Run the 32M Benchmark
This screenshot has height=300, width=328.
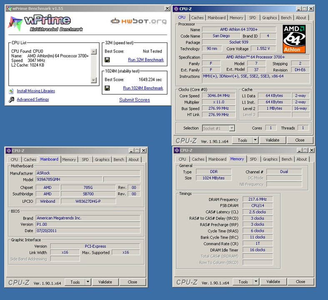[x=146, y=60]
